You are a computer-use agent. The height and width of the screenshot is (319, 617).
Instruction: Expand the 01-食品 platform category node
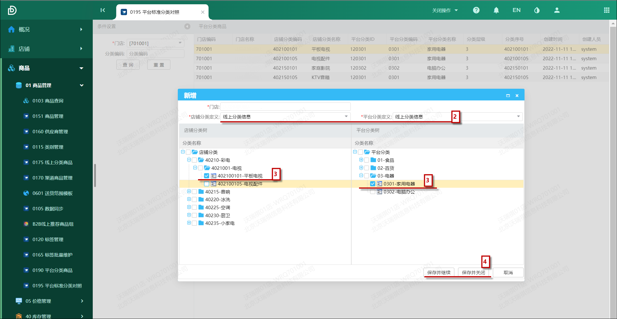tap(361, 160)
